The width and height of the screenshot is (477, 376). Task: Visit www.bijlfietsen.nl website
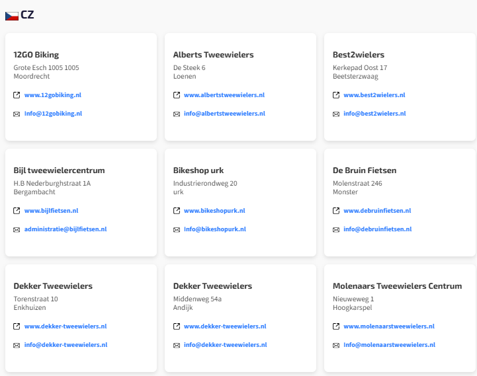[52, 210]
